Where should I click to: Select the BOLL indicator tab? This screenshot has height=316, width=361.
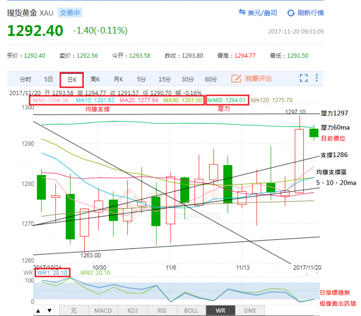(x=192, y=310)
